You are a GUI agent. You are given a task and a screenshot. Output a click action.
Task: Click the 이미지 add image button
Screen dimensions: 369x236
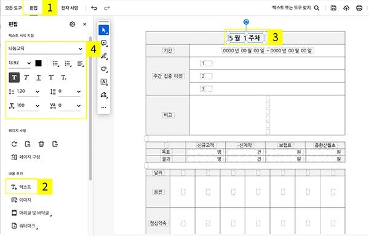coord(22,200)
